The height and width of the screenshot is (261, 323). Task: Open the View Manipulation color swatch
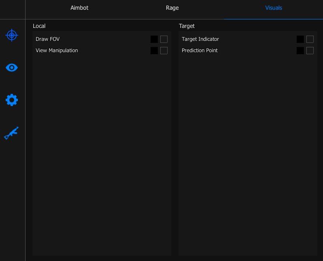[154, 51]
